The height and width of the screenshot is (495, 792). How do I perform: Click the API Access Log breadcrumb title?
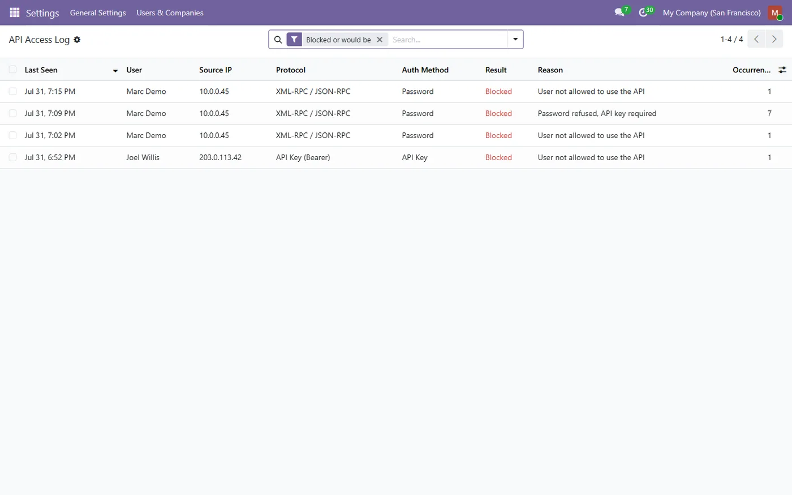[x=39, y=40]
